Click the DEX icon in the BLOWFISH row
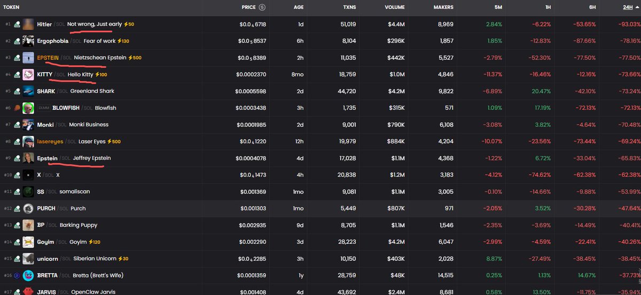Screen dimensions: 641x295 17,108
